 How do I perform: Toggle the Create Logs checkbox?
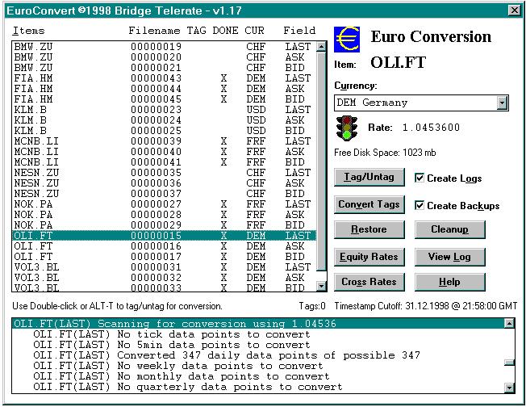(420, 178)
